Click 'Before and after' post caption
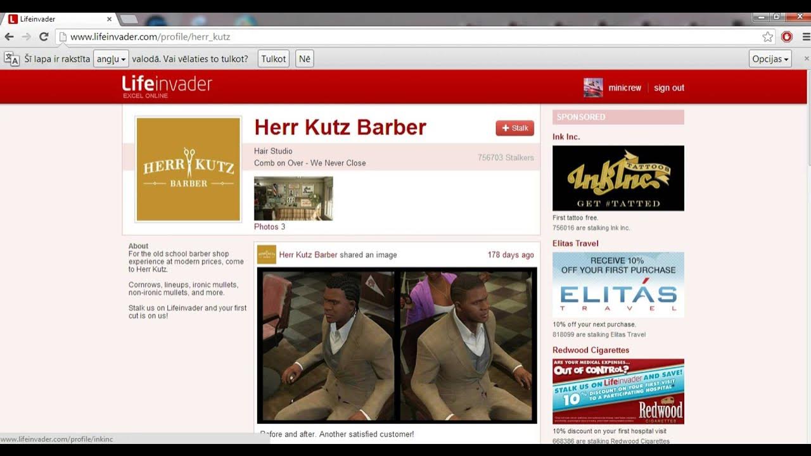This screenshot has height=456, width=811. tap(337, 434)
